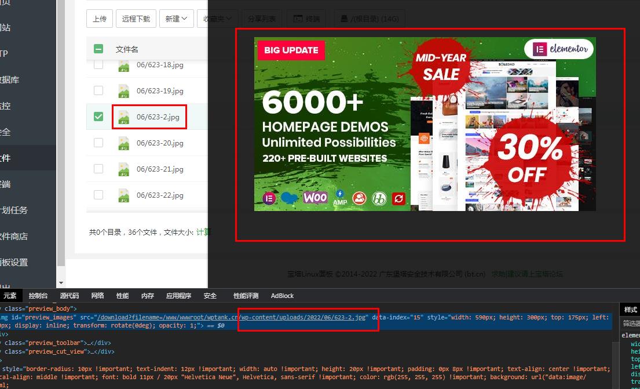Viewport: 640px width, 389px height.
Task: Uncheck the checkbox for 06/623-2.jpg
Action: [x=98, y=117]
